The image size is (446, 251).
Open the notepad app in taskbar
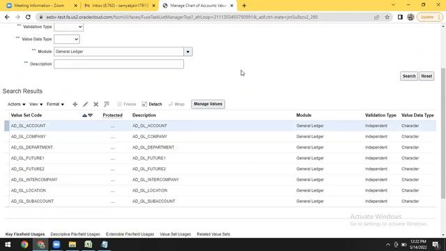tap(105, 245)
